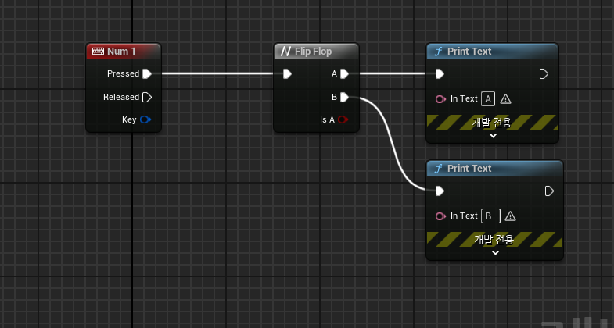
Task: Click In Text pin with value B
Action: click(x=440, y=216)
